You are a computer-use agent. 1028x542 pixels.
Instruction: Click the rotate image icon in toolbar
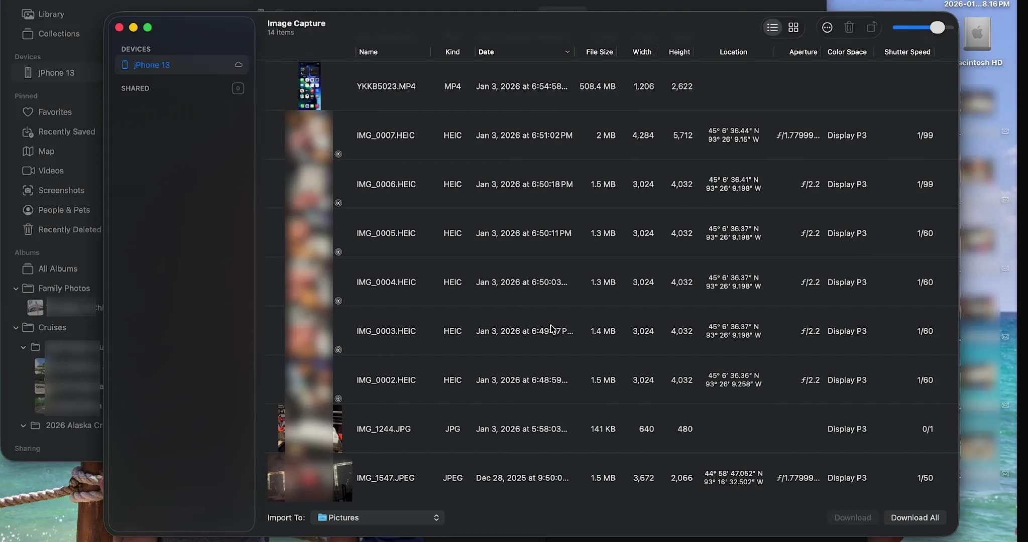tap(871, 28)
